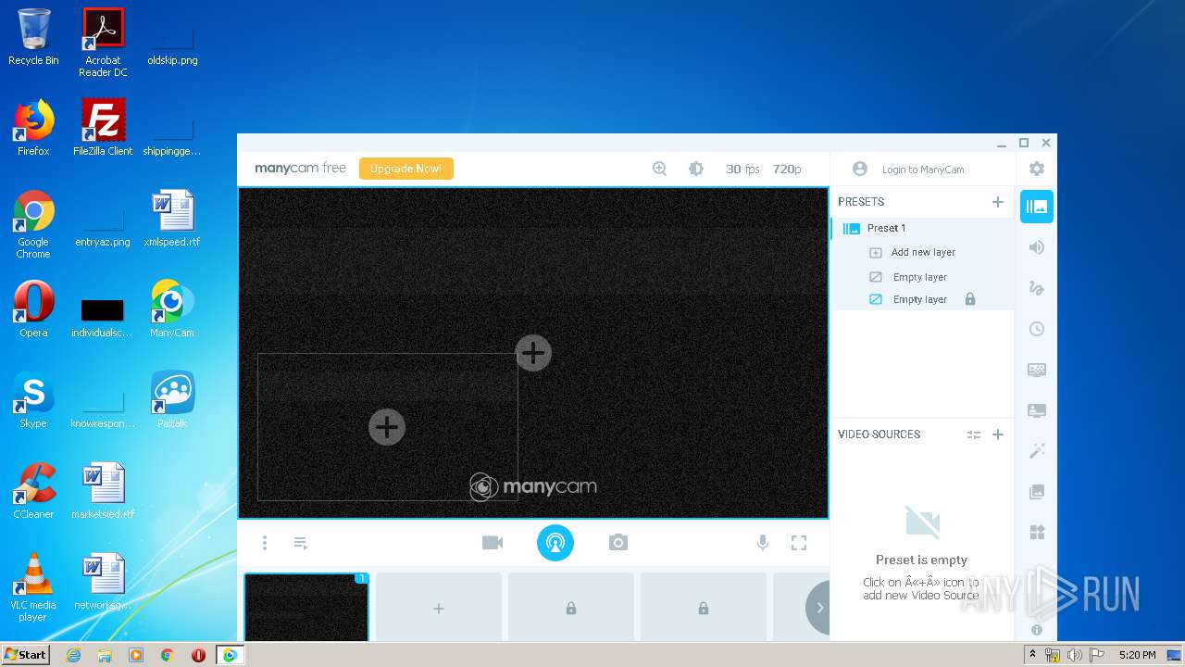The image size is (1185, 667).
Task: Open the Gallery images panel icon
Action: pyautogui.click(x=1037, y=492)
